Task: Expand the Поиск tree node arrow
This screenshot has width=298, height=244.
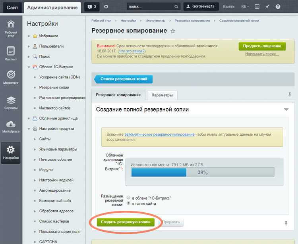Action: [29, 57]
